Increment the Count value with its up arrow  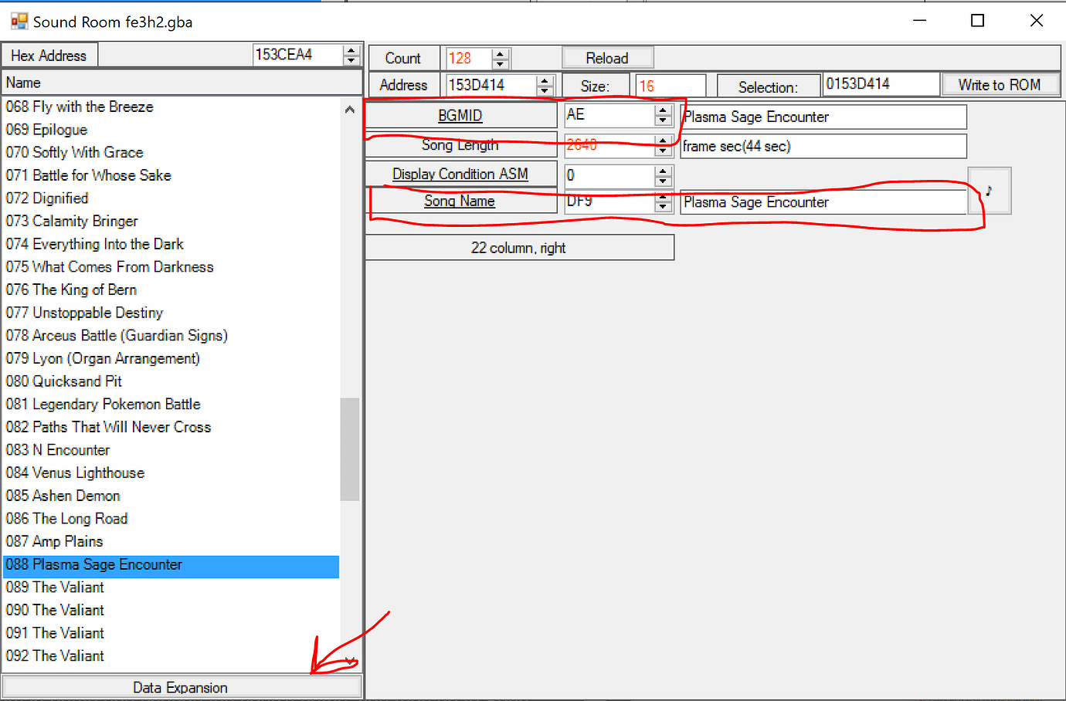click(501, 53)
